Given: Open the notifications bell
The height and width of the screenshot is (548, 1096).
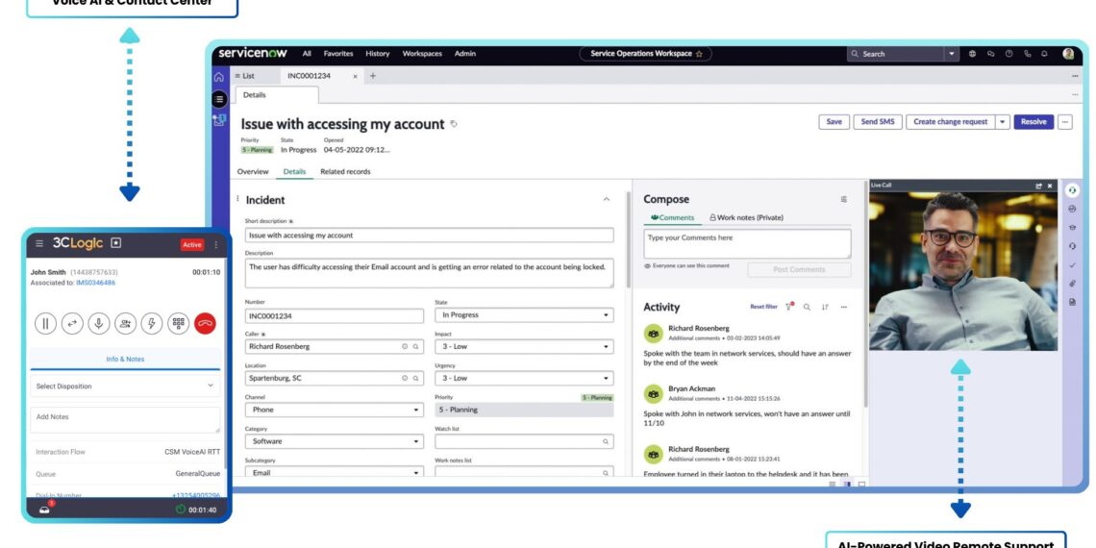Looking at the screenshot, I should click(1044, 54).
